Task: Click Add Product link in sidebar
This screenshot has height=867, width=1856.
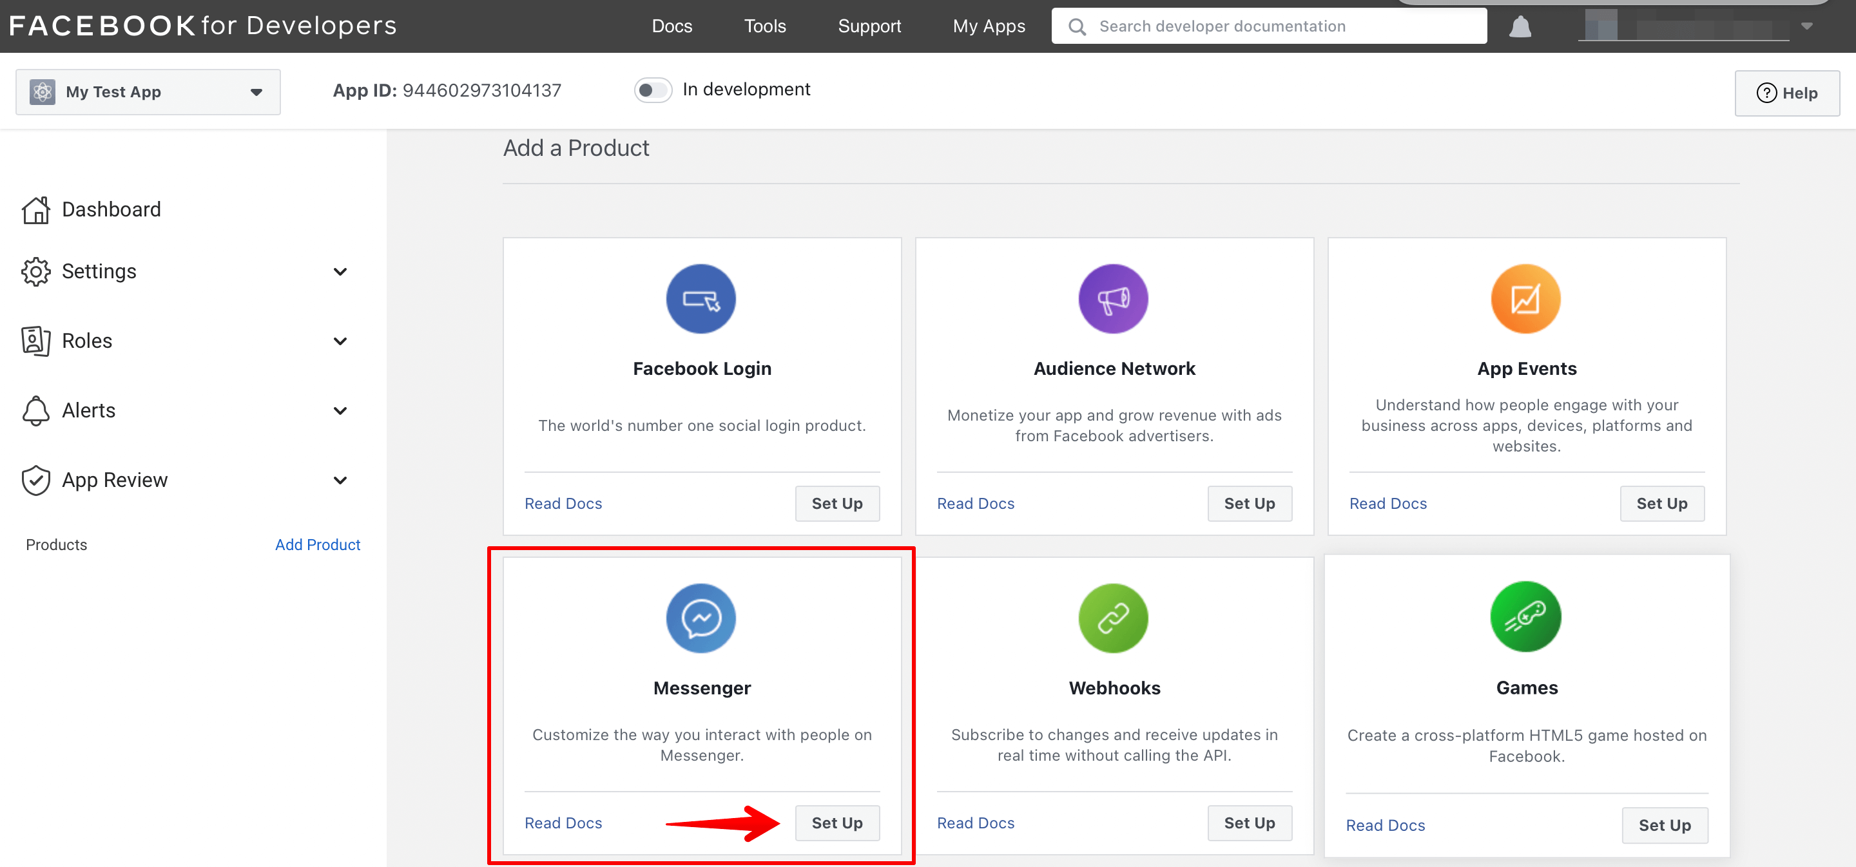Action: 316,544
